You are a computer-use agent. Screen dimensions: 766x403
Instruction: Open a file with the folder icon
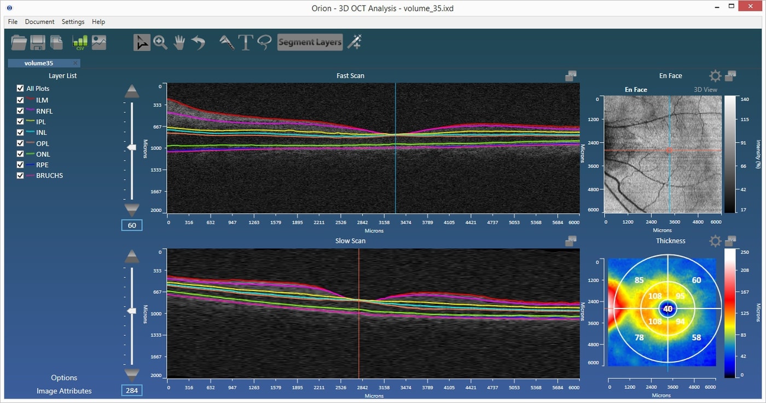click(x=19, y=42)
